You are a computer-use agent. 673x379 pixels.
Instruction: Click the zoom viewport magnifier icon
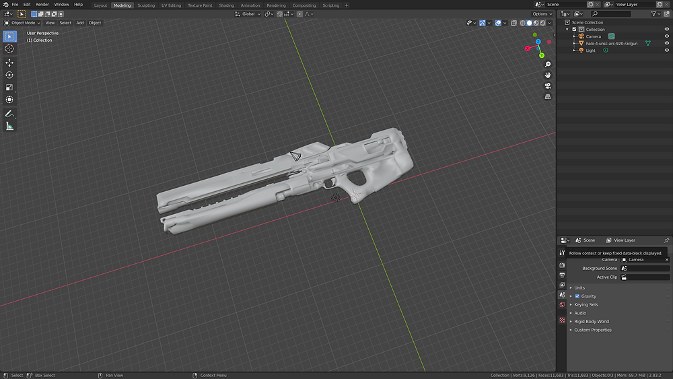point(548,65)
